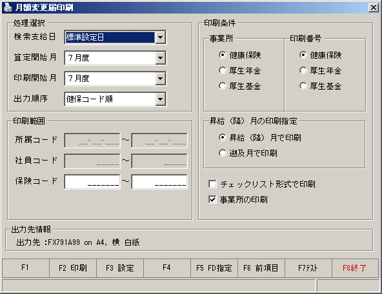Screen dimensions: 382x294
Task: Click F2 印刷 to print
Action: pyautogui.click(x=73, y=268)
